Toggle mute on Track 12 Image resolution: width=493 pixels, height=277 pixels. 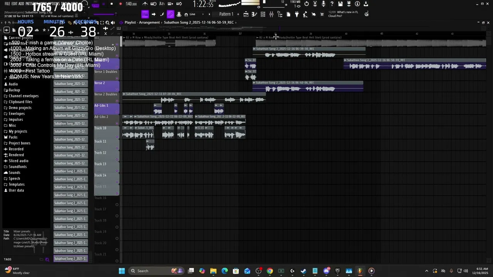117,160
